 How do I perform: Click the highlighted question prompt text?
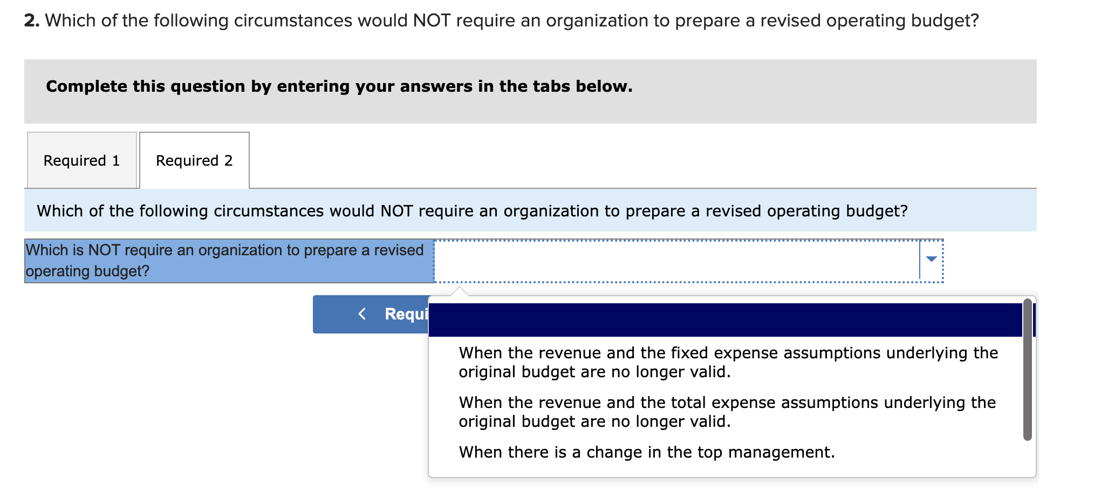tap(227, 260)
